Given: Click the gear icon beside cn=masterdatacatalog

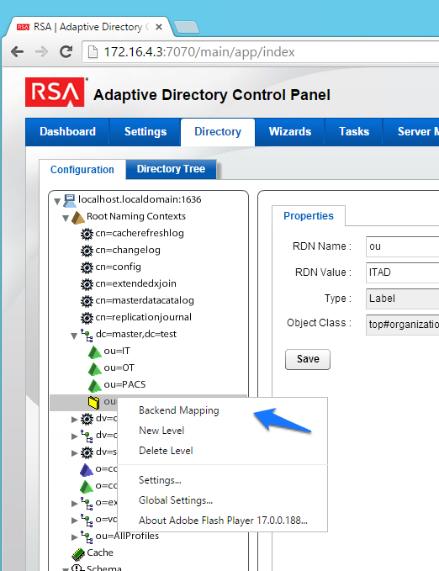Looking at the screenshot, I should 87,301.
